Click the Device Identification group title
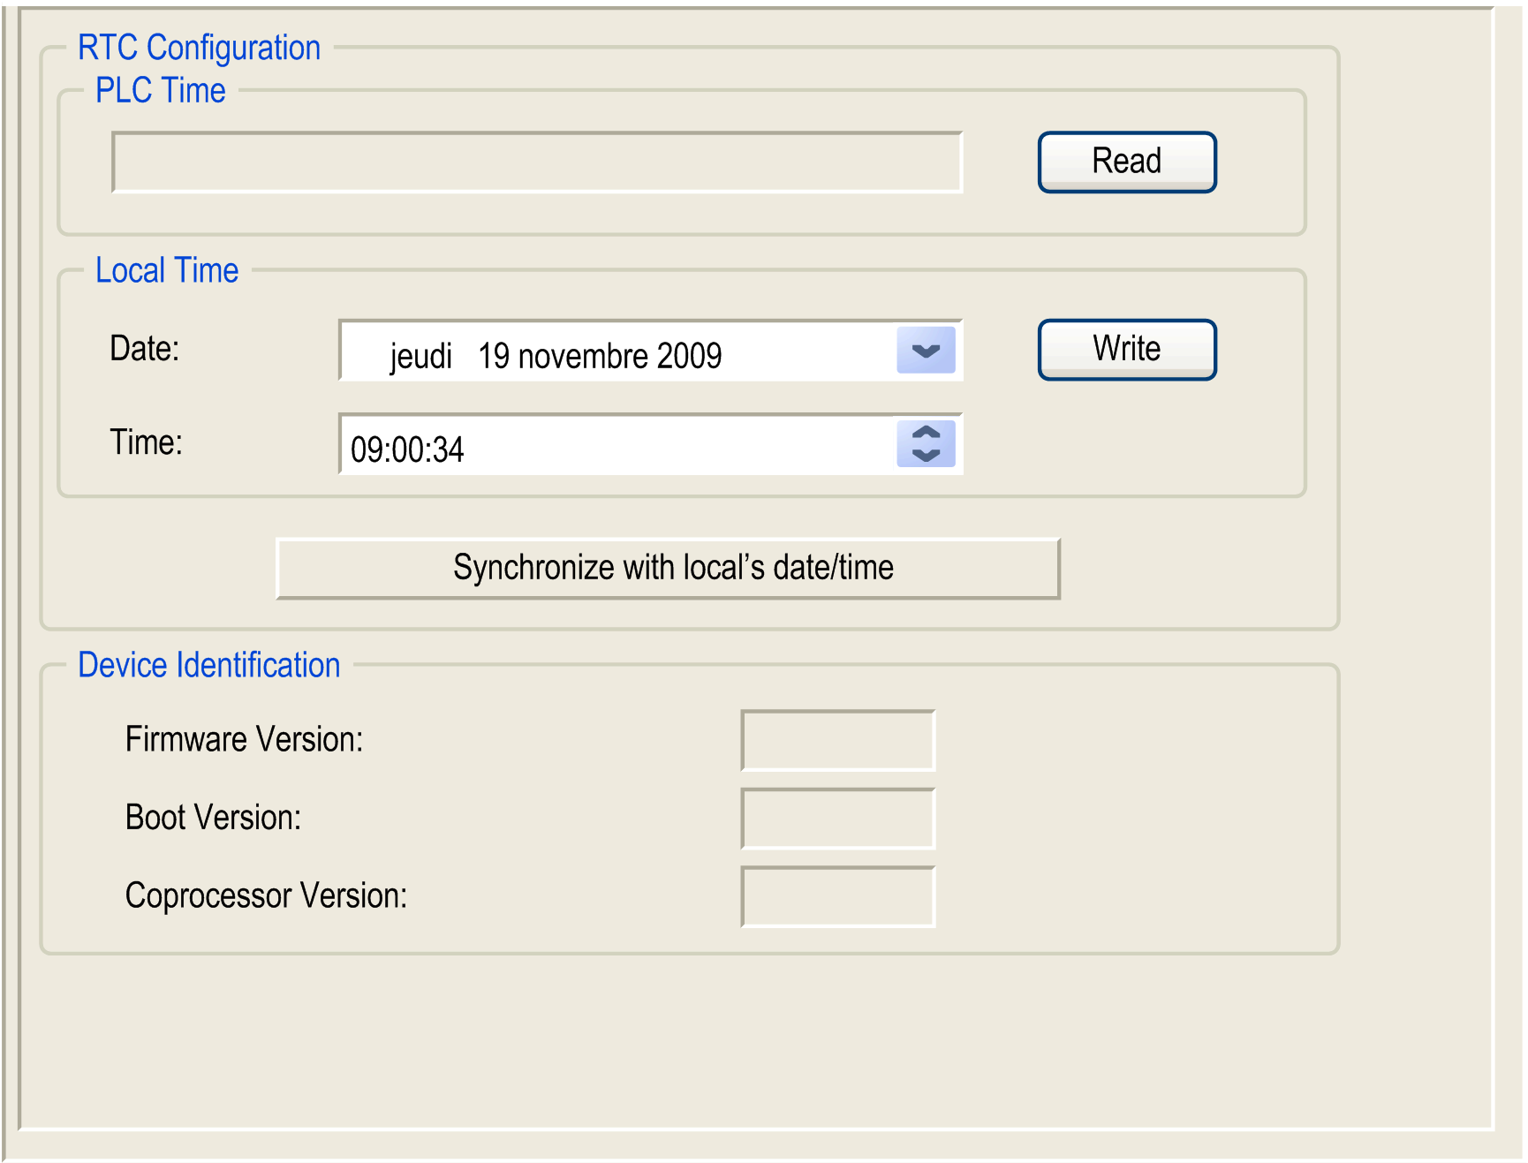This screenshot has width=1528, height=1163. [x=208, y=665]
